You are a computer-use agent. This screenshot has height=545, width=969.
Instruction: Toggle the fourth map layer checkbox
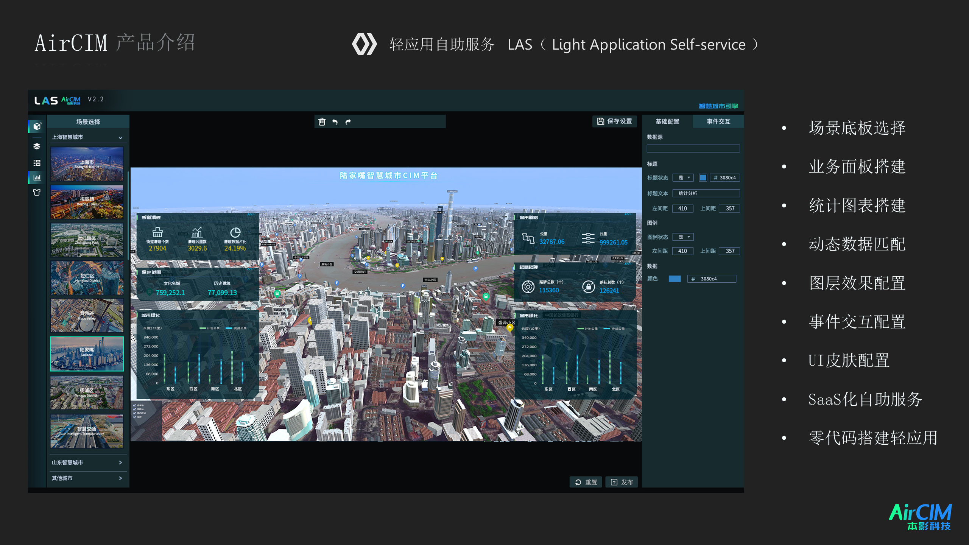[135, 417]
